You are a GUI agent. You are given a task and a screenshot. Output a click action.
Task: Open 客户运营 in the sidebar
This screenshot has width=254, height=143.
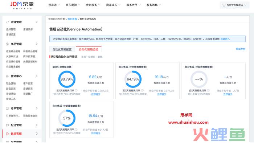coord(28,83)
